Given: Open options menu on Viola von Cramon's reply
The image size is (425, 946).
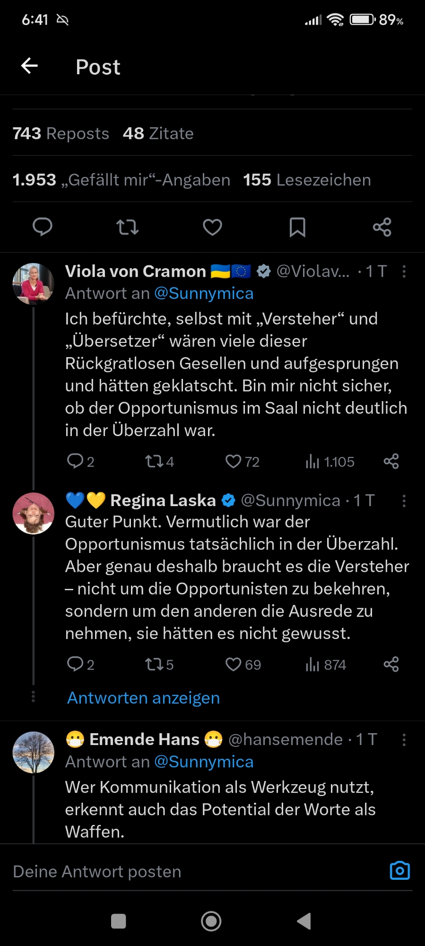Looking at the screenshot, I should point(404,272).
